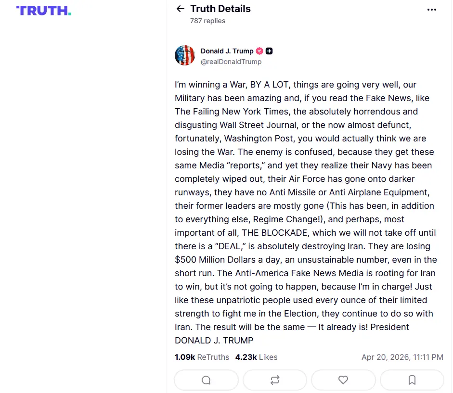
Task: Click the Truth Details heading
Action: (220, 9)
